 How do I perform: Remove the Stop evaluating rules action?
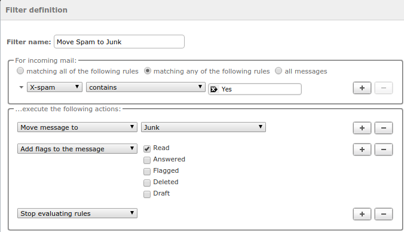(x=384, y=214)
